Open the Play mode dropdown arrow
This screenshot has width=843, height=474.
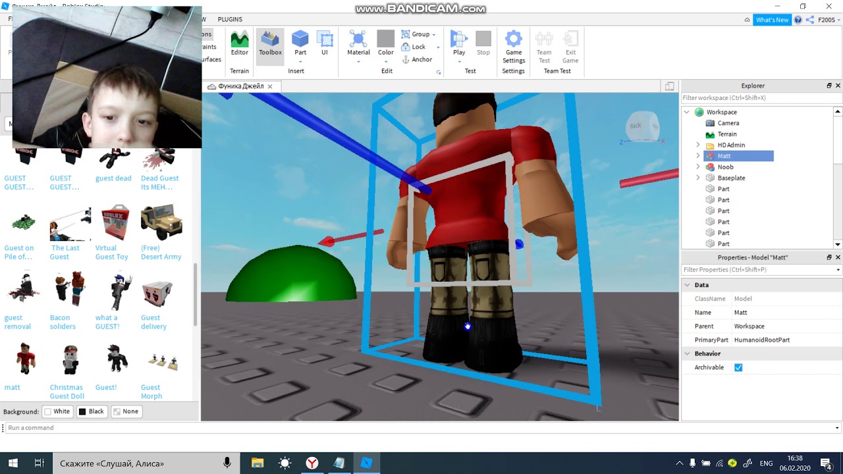coord(459,62)
